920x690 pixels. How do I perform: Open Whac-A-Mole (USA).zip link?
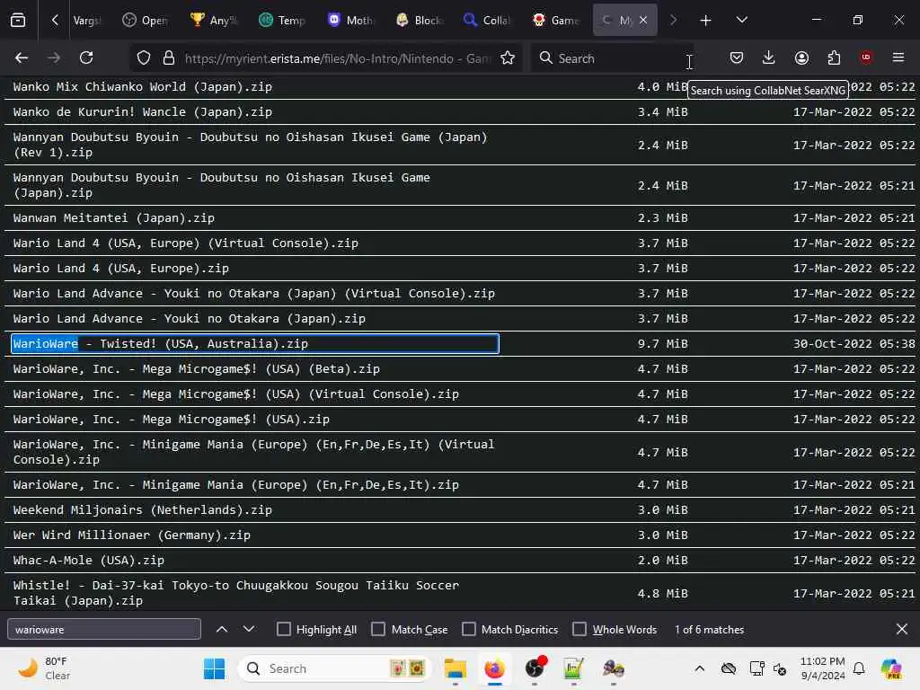(89, 561)
